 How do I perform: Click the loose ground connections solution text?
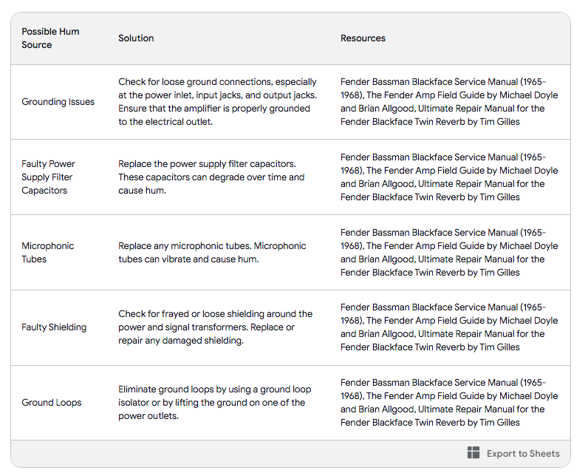click(x=217, y=102)
